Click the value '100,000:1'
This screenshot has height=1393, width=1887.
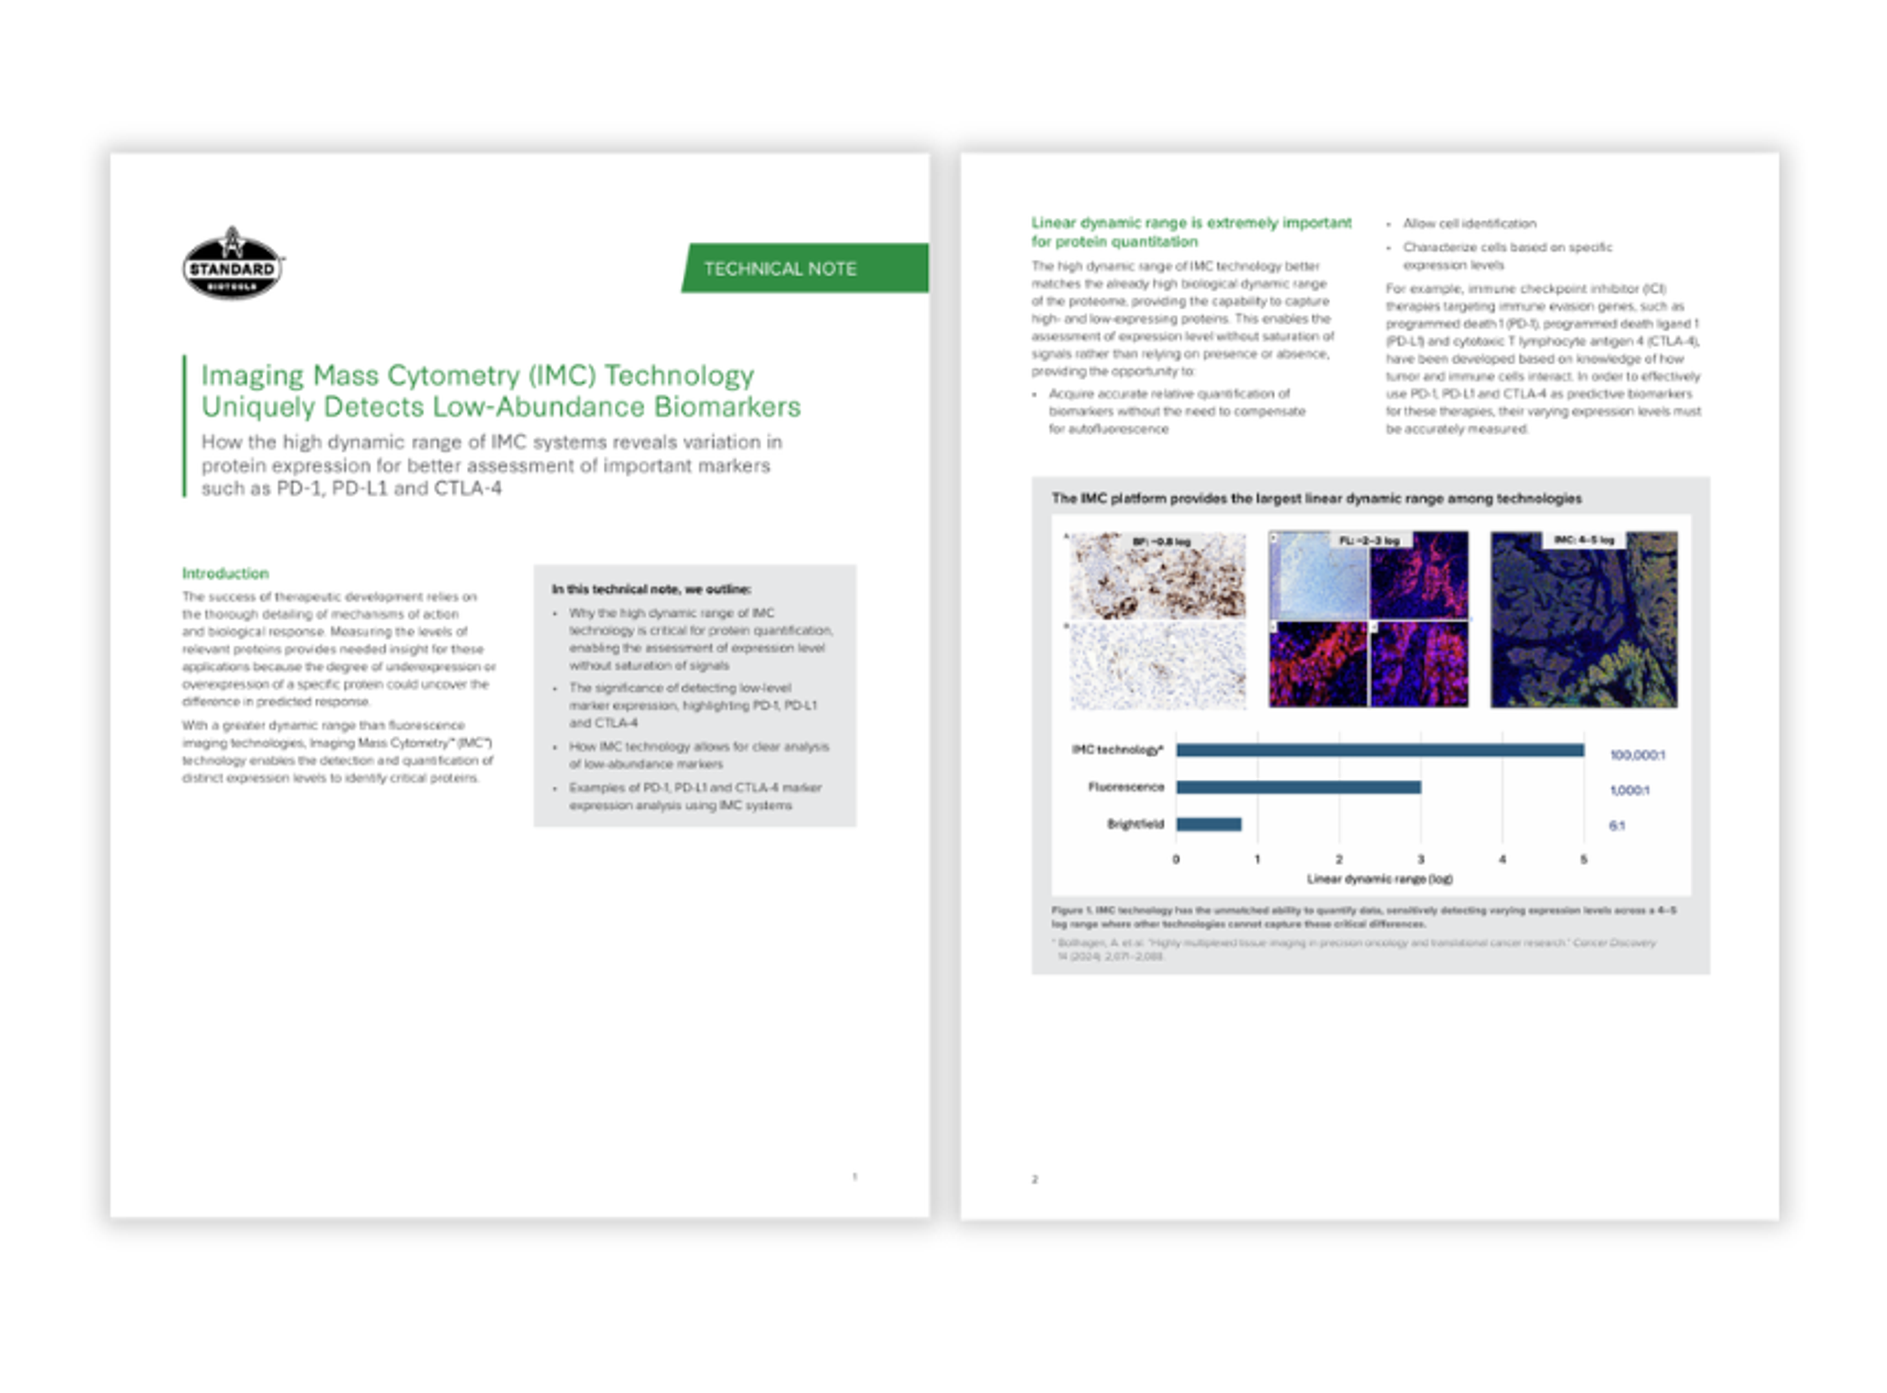(x=1637, y=755)
